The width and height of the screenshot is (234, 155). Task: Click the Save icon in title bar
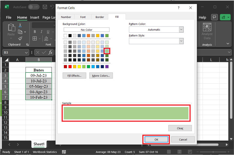[45, 7]
